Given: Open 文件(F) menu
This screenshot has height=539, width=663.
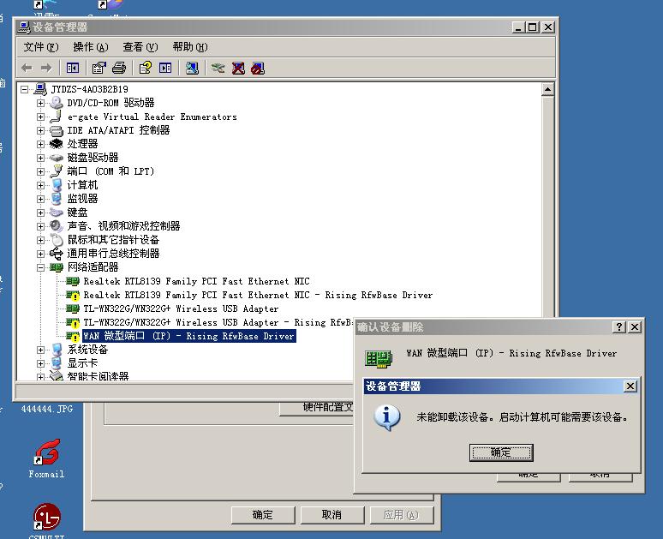Looking at the screenshot, I should [x=40, y=47].
